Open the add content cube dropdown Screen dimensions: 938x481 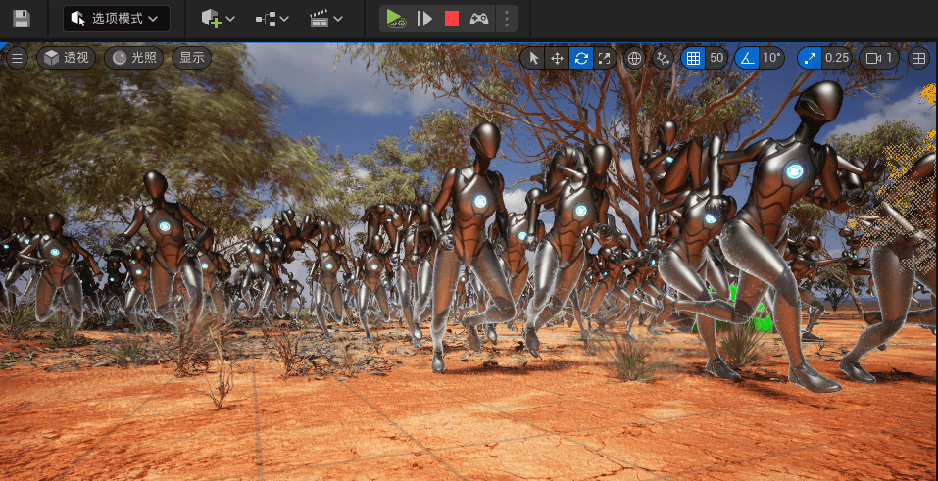[x=218, y=19]
